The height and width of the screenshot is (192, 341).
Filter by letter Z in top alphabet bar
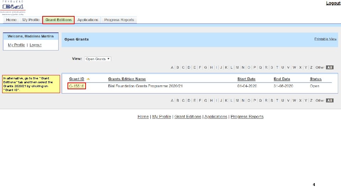(x=311, y=68)
